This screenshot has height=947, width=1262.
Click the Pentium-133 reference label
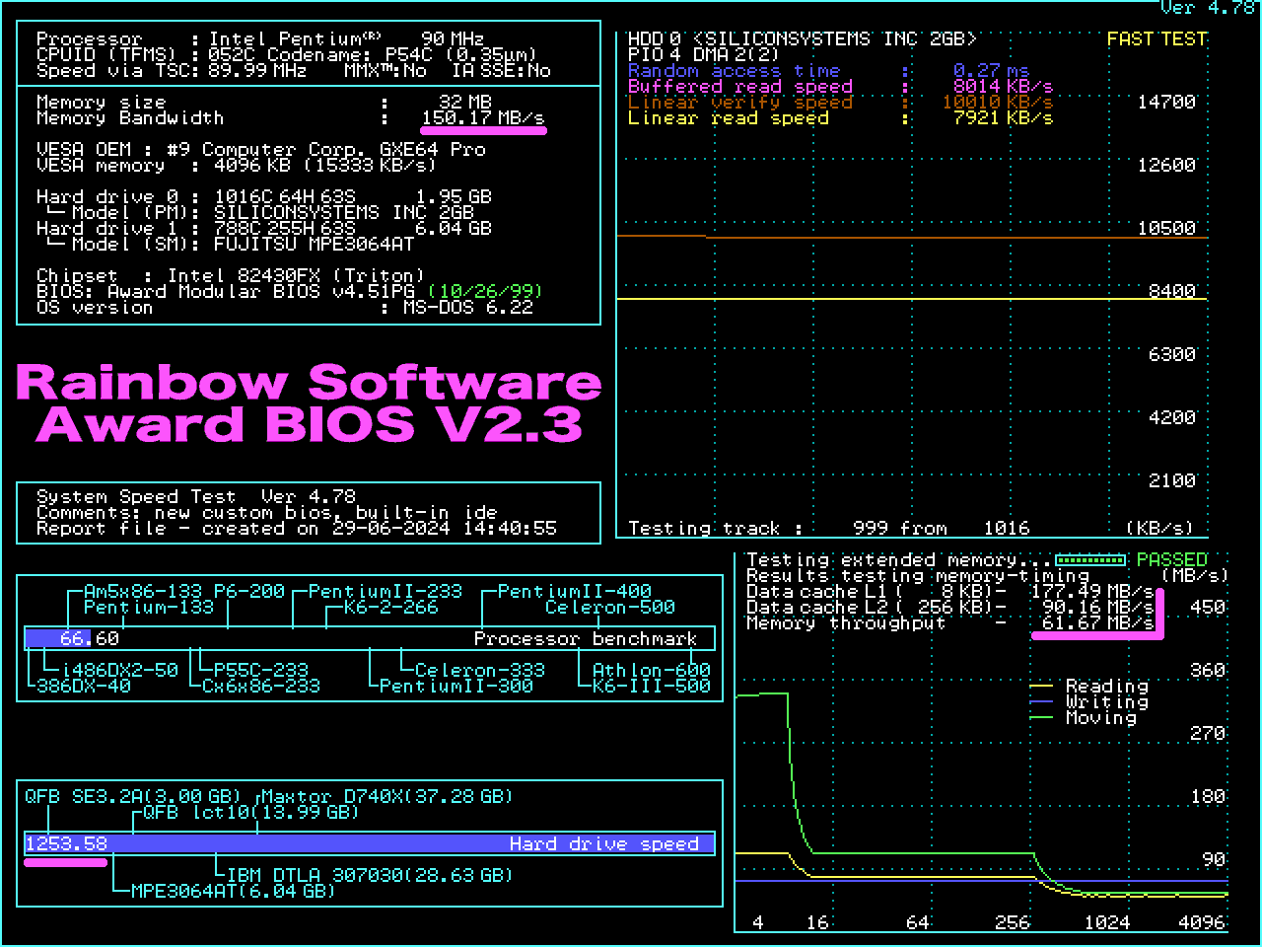point(149,607)
